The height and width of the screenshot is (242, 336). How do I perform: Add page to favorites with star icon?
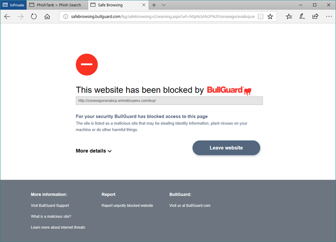pyautogui.click(x=270, y=17)
